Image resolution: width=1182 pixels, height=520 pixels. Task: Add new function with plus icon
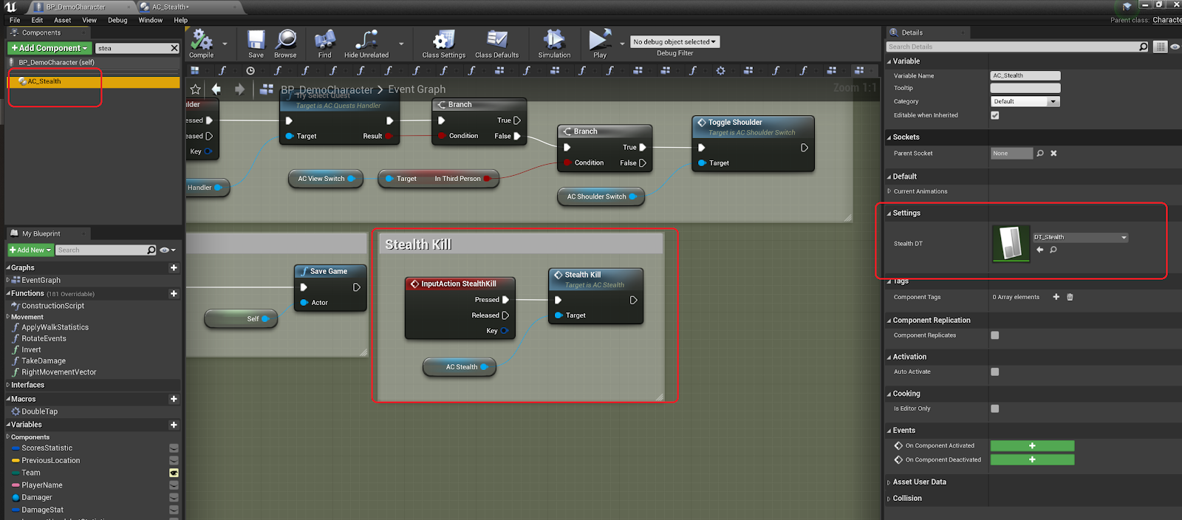coord(174,293)
